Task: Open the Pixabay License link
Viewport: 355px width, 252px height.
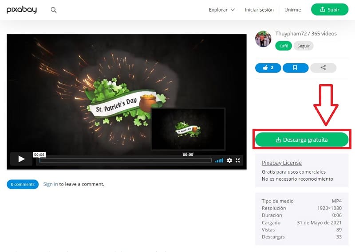Action: pos(282,163)
